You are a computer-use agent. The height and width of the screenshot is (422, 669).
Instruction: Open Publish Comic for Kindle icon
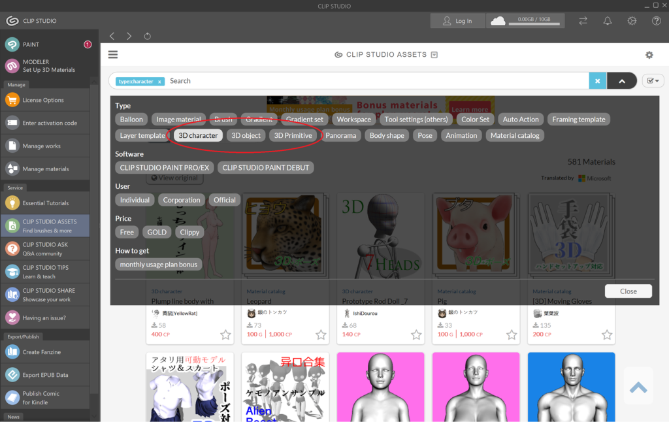pyautogui.click(x=12, y=398)
